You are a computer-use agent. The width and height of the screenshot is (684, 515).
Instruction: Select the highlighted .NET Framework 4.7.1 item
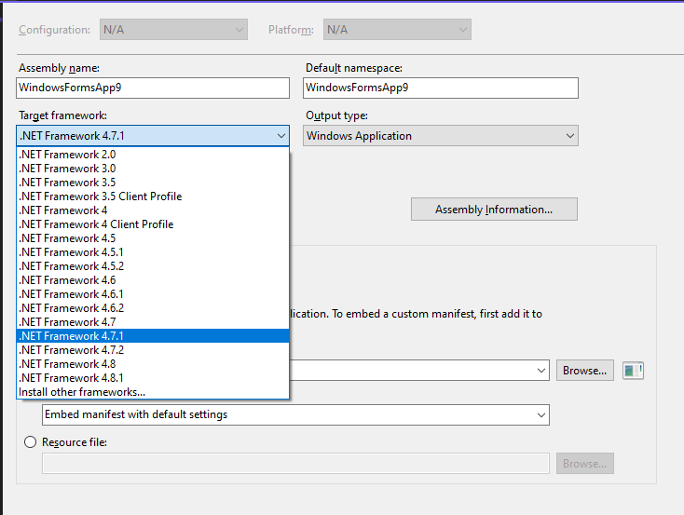click(153, 336)
